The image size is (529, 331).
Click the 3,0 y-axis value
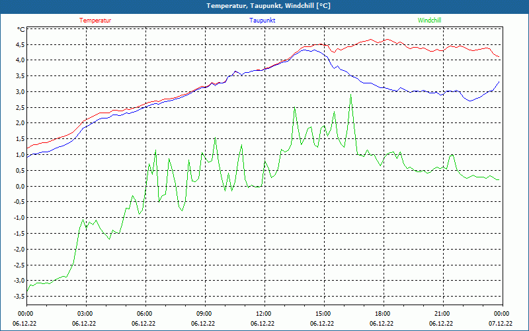click(x=20, y=92)
